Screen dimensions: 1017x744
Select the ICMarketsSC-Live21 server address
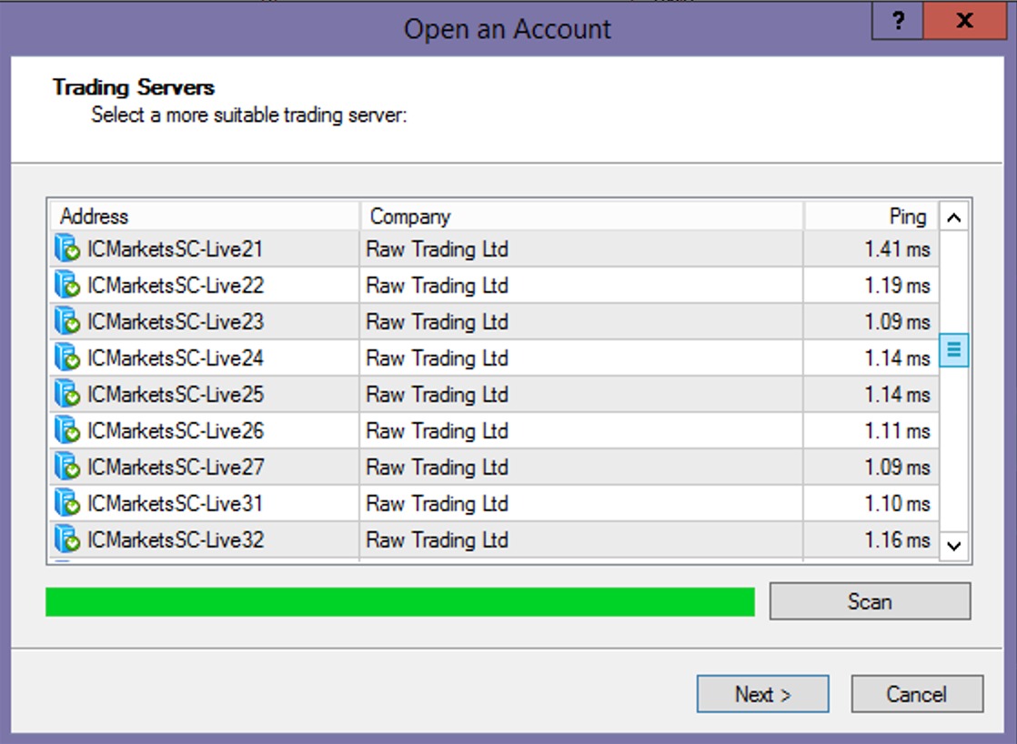click(176, 249)
